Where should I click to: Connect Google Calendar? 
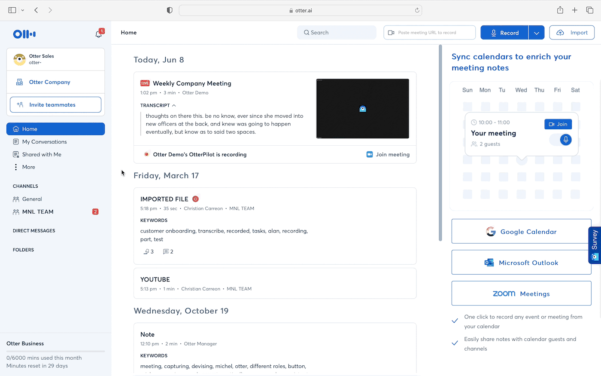click(x=521, y=232)
